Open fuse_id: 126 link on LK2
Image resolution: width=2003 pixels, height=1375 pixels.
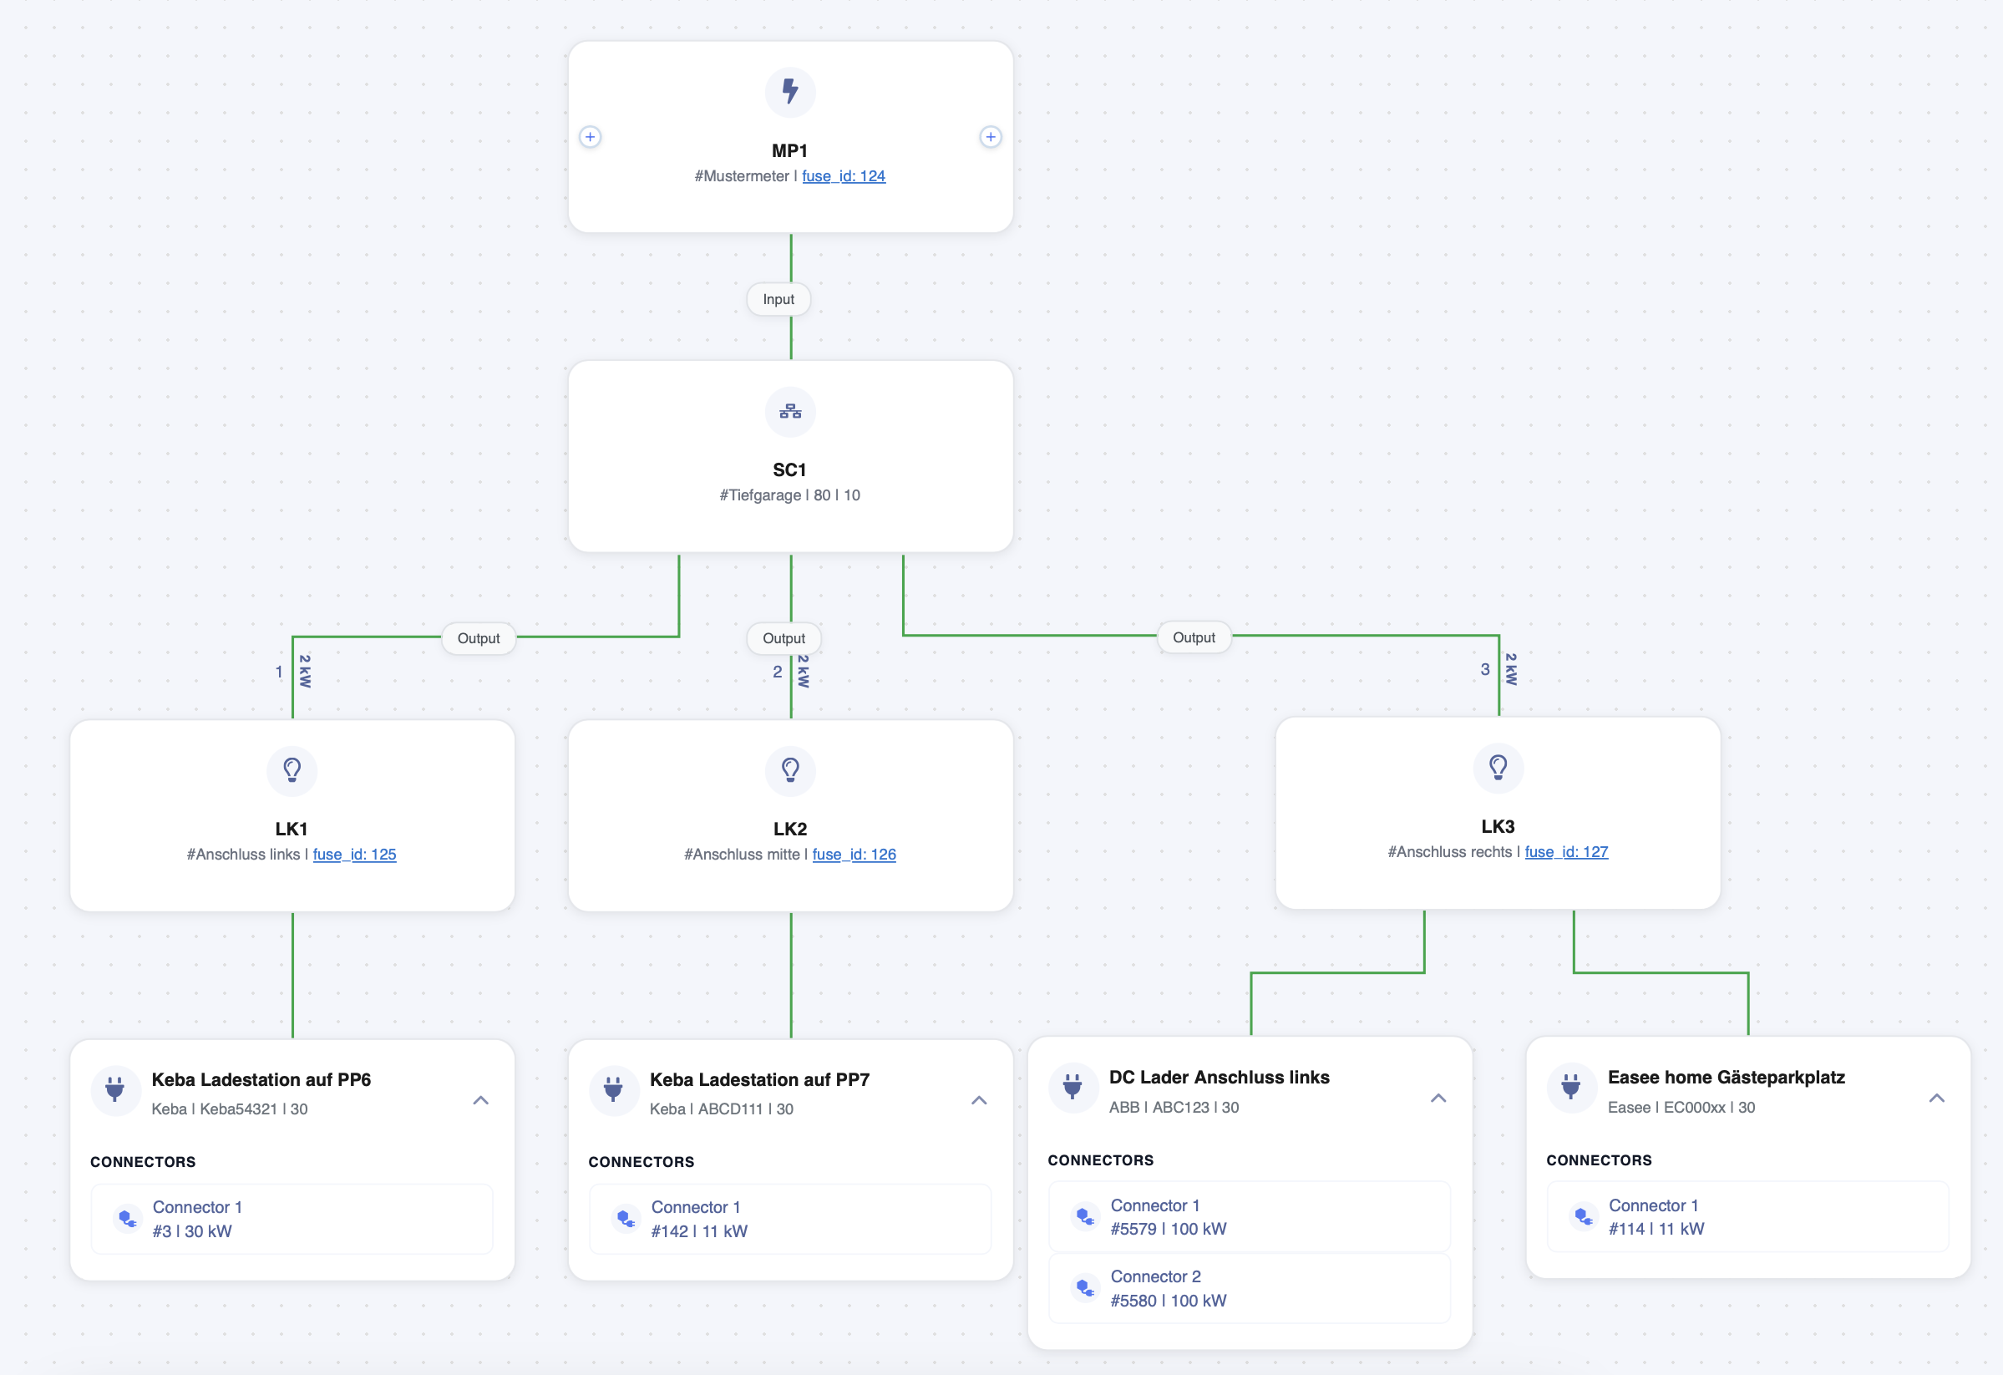tap(854, 855)
